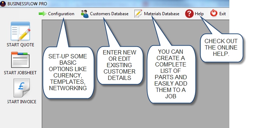Image resolution: width=256 pixels, height=128 pixels.
Task: Open the Materials Database label
Action: [162, 14]
